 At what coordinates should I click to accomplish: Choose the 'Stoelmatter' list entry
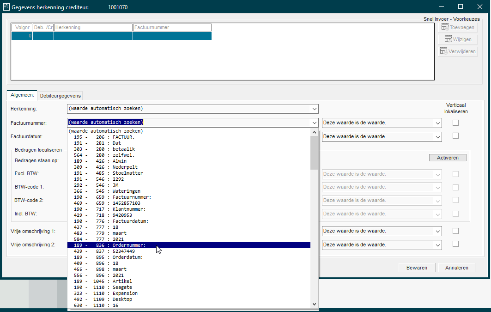click(x=189, y=173)
